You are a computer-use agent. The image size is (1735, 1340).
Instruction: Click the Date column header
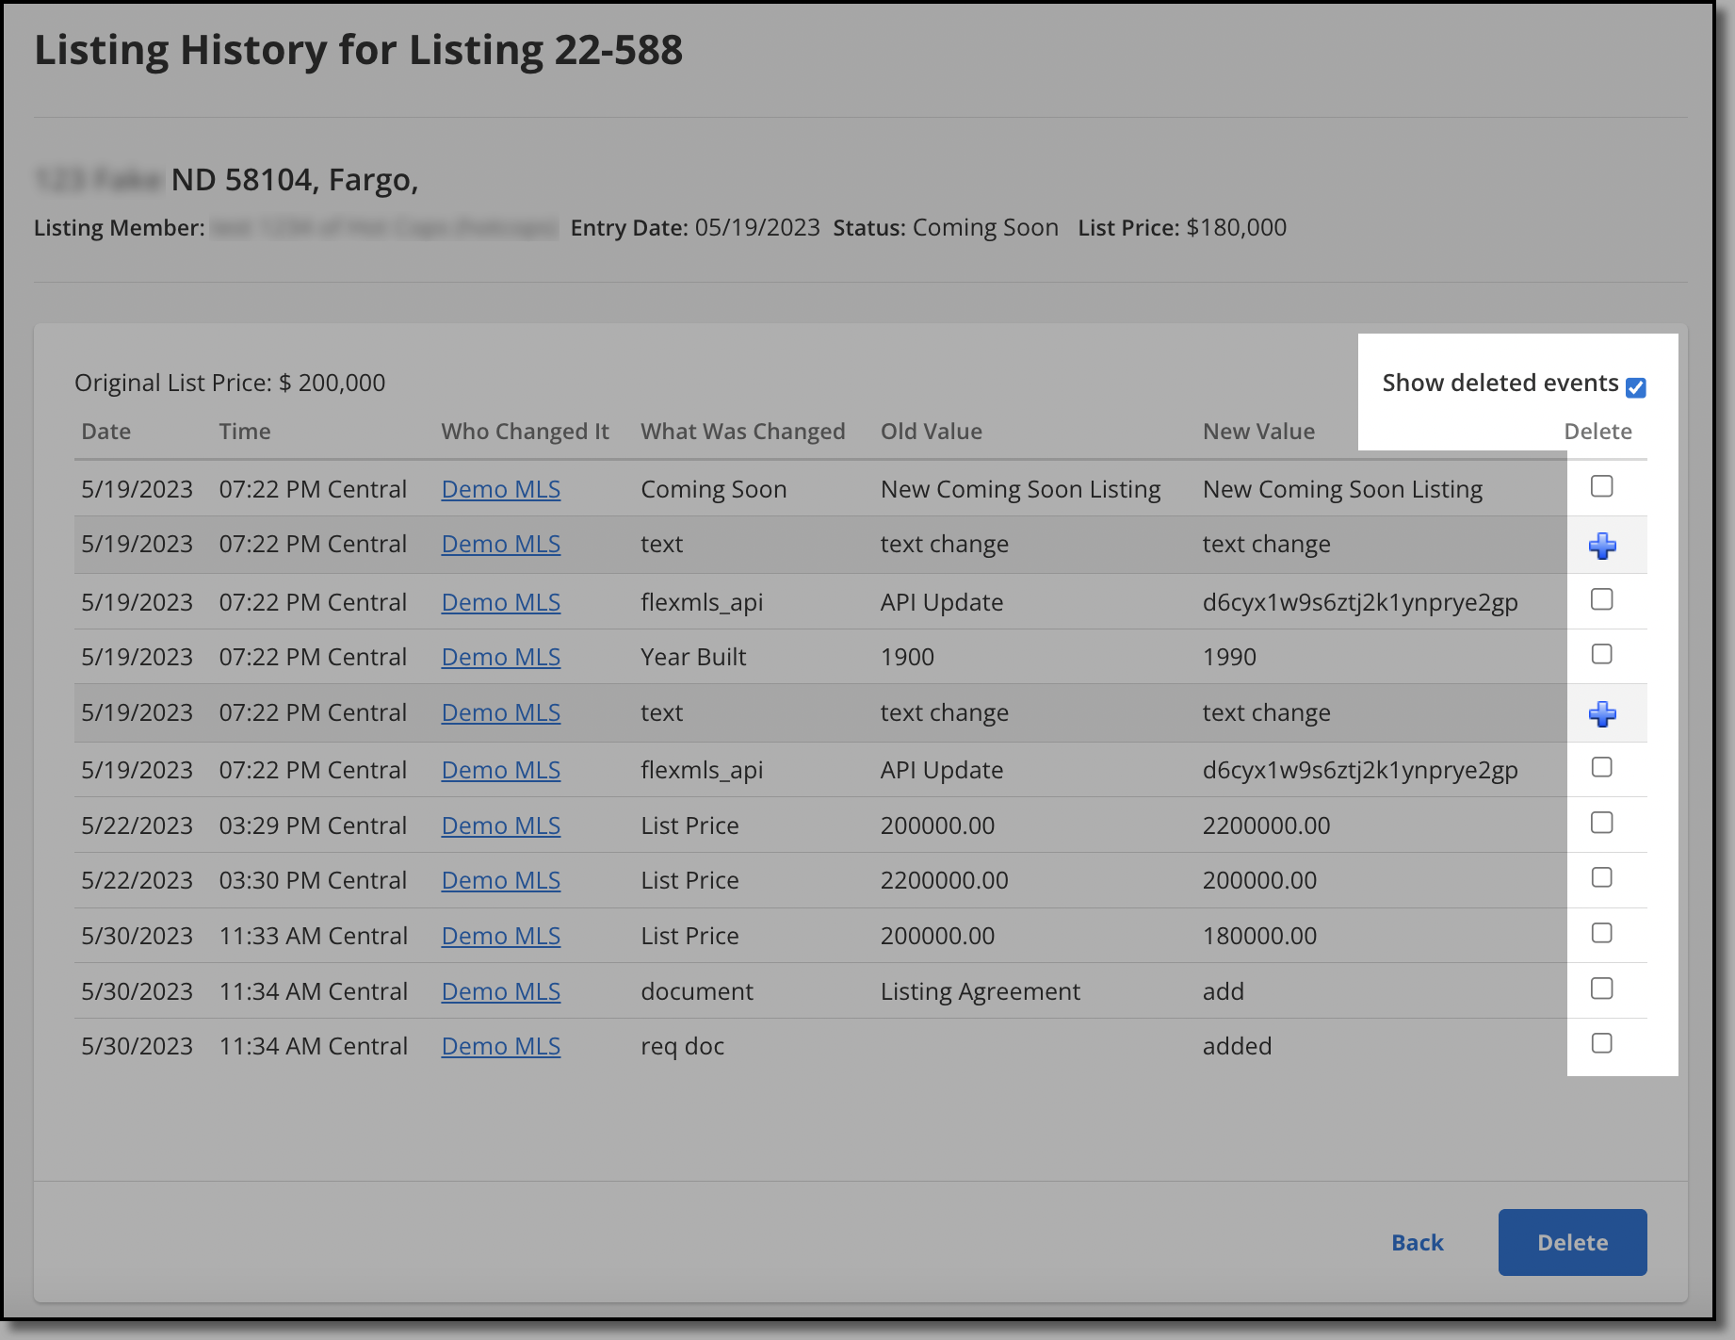106,432
